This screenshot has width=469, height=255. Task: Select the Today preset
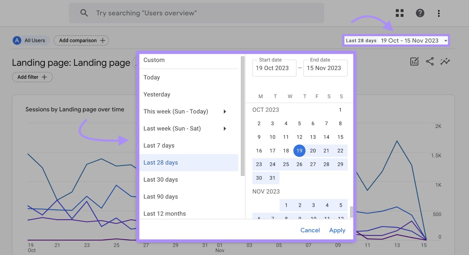(x=189, y=77)
